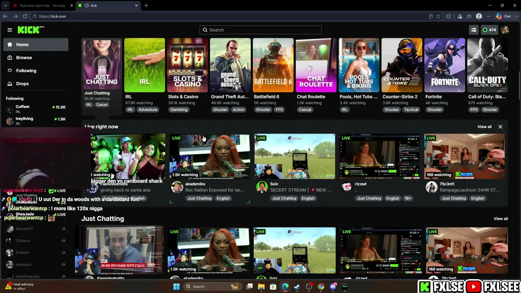Open the browser profile icon
This screenshot has width=521, height=293.
(479, 16)
